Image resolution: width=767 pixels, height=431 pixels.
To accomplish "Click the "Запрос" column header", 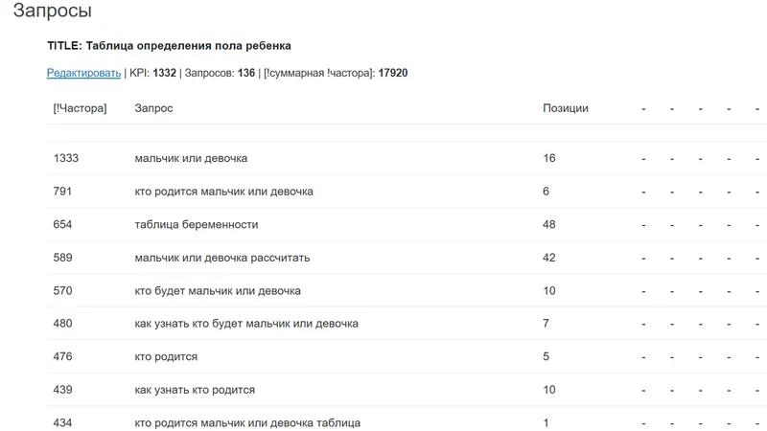I will pos(153,108).
